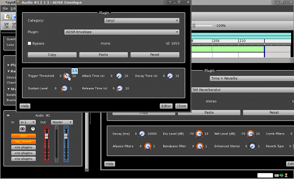
Task: Click the pan knob in the Audio #1 strip
Action: (33, 129)
